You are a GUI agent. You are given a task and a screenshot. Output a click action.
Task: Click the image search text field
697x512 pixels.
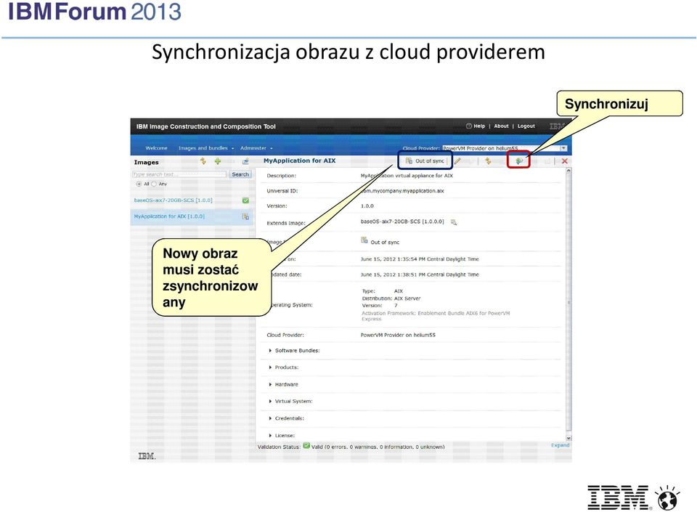[x=179, y=175]
